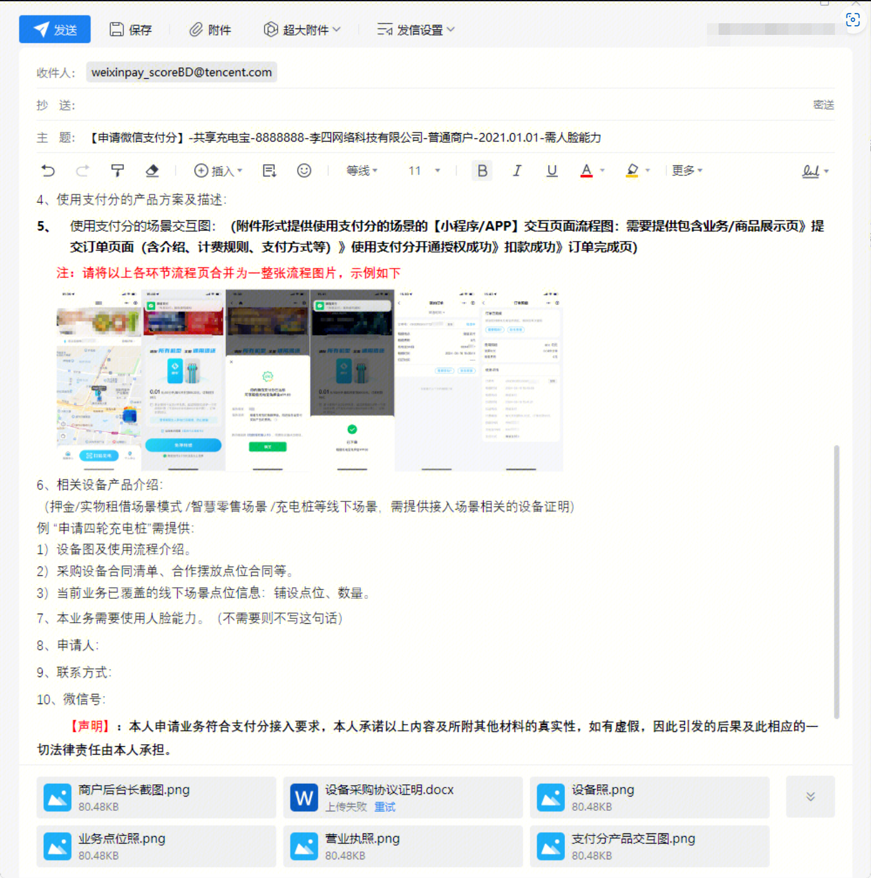Open the 更多 more formatting dropdown
The height and width of the screenshot is (878, 871).
tap(687, 171)
